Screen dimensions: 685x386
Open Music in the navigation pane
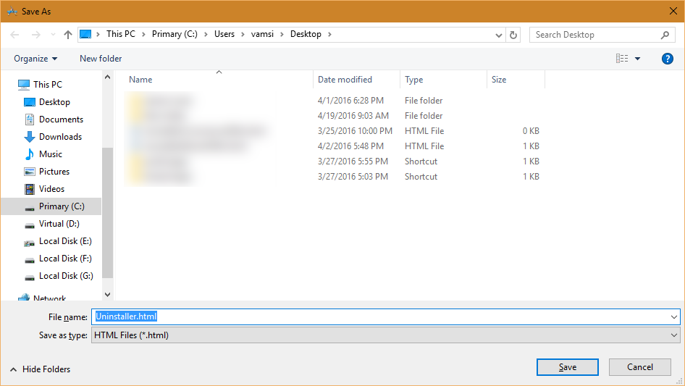point(50,154)
